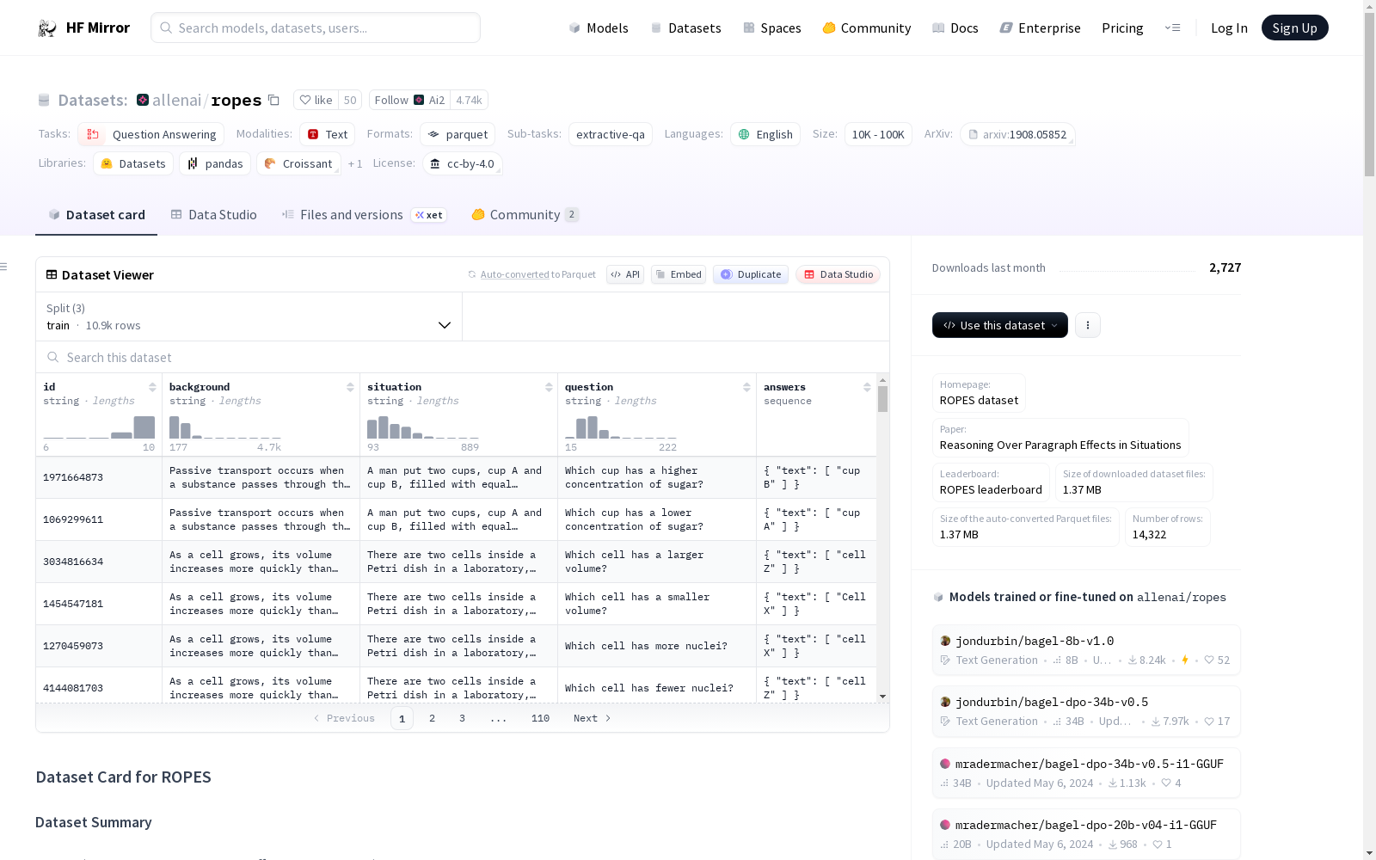Switch to Files and versions tab
The height and width of the screenshot is (860, 1376).
[351, 215]
